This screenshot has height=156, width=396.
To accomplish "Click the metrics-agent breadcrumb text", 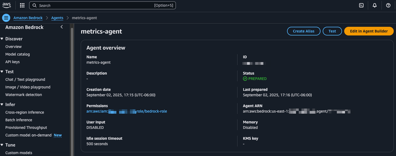I will (x=84, y=18).
